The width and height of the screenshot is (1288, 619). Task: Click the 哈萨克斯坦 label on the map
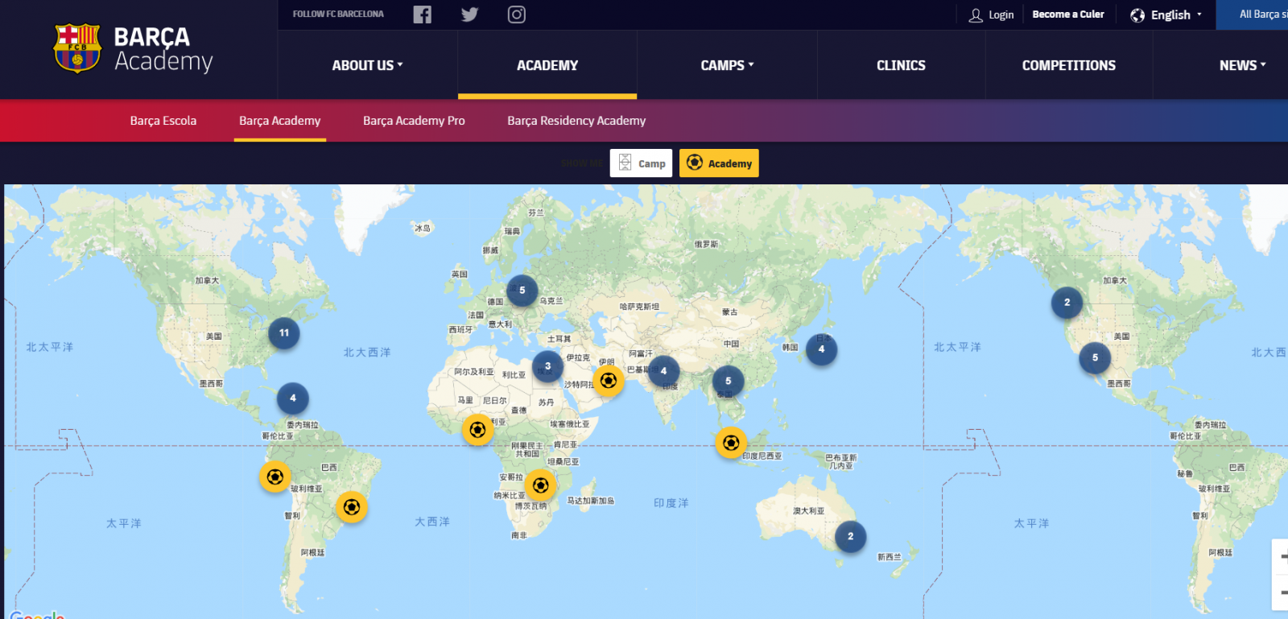[x=639, y=307]
